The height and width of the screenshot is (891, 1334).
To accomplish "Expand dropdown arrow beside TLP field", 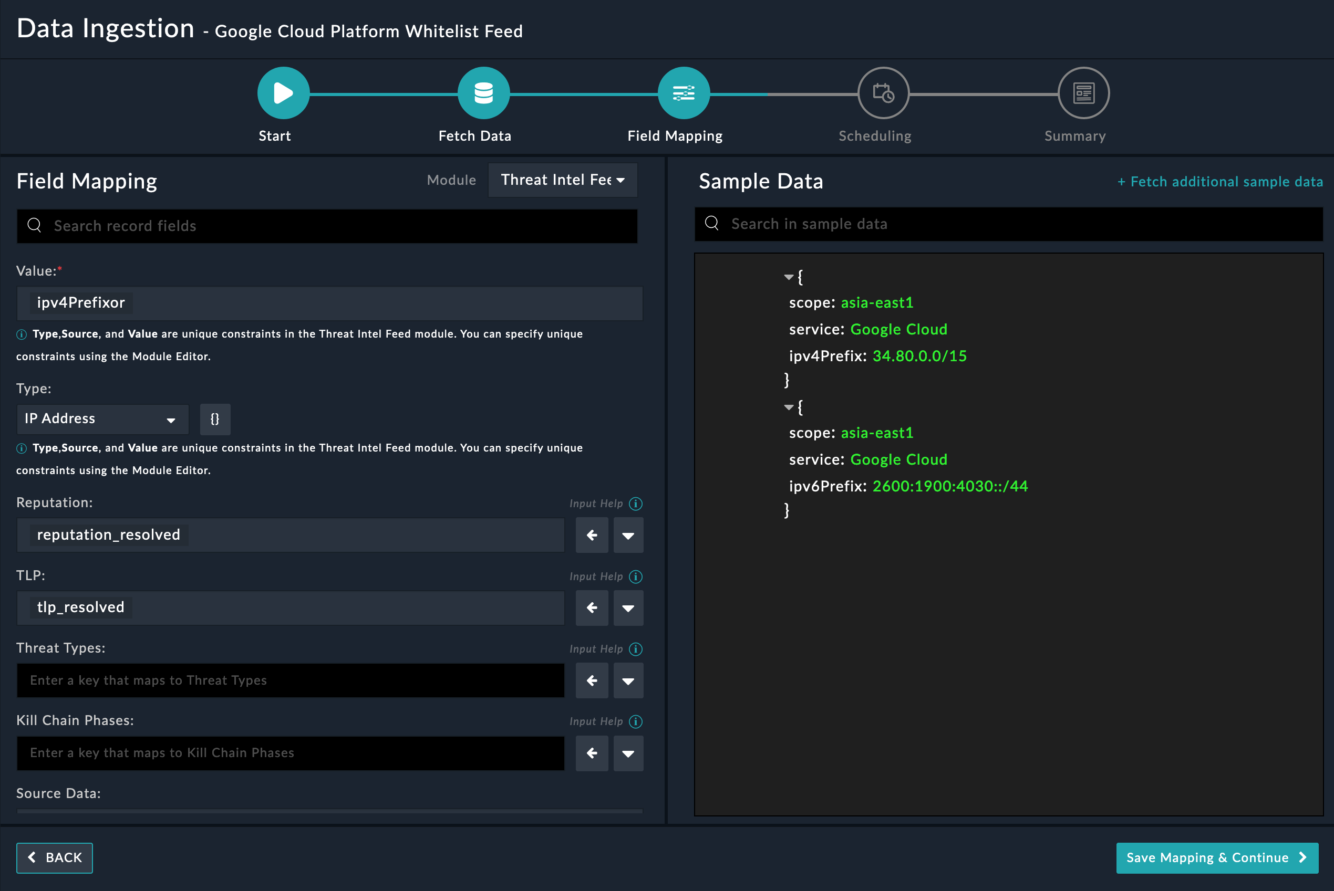I will tap(628, 607).
